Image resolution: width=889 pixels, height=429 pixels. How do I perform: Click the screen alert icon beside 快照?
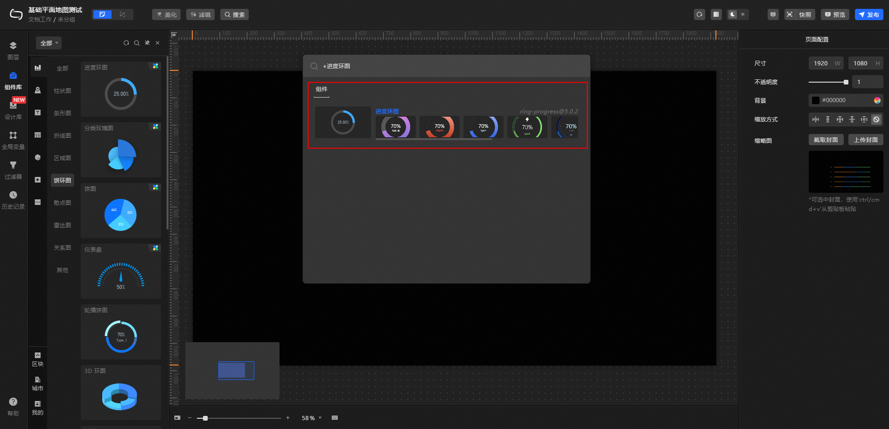point(773,14)
